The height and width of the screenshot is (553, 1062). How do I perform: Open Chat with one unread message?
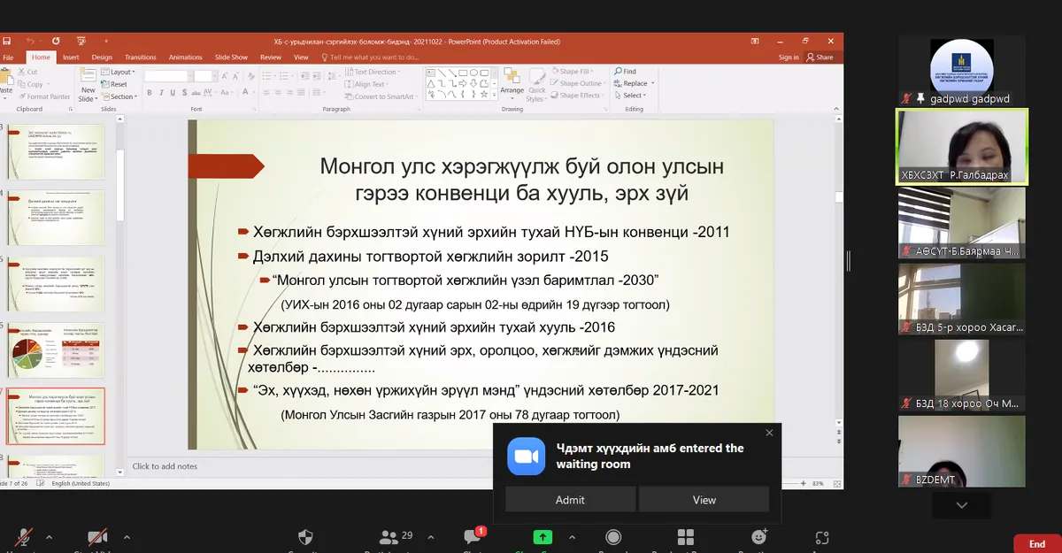pyautogui.click(x=473, y=537)
